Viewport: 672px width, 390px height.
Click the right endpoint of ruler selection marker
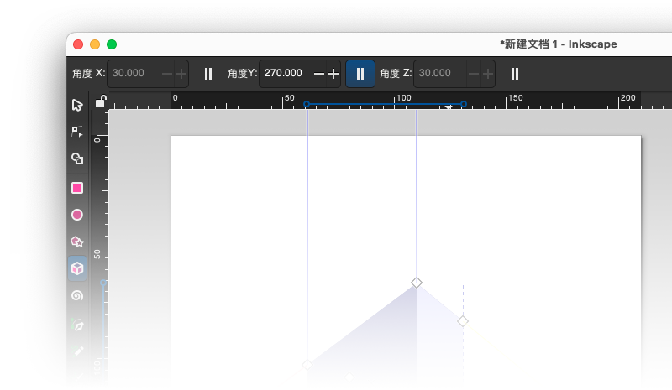(x=464, y=104)
